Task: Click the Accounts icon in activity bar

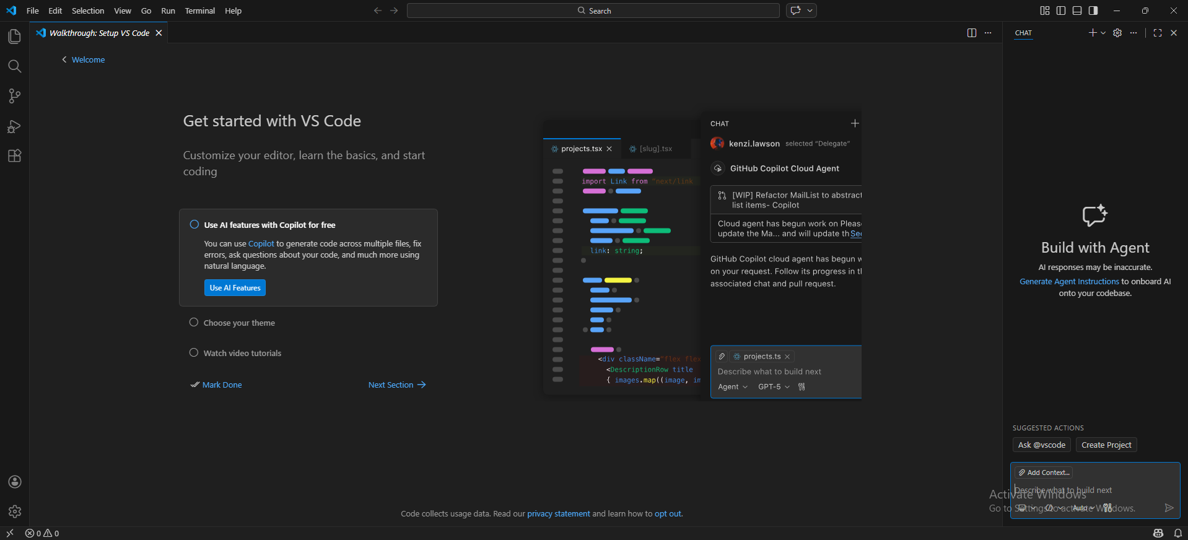Action: click(x=14, y=482)
